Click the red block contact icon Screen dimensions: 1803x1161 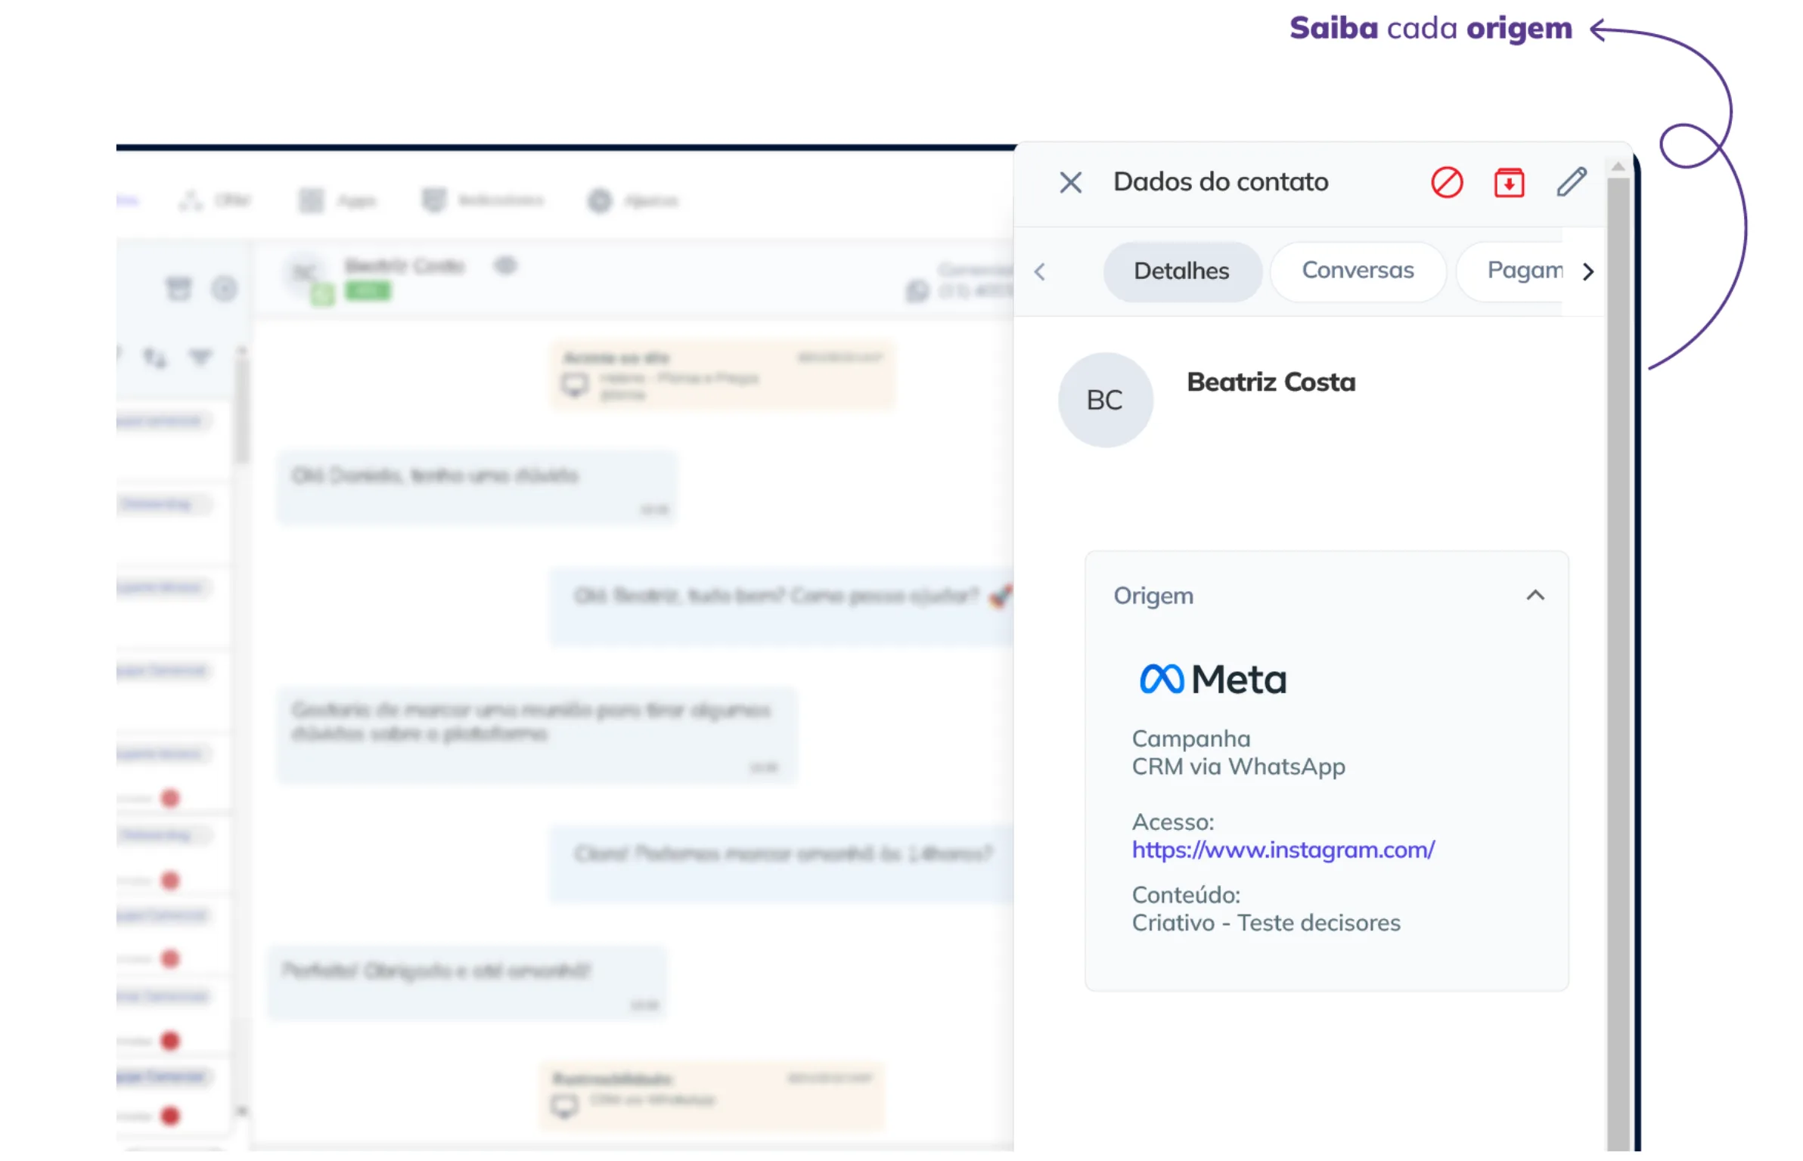tap(1446, 182)
